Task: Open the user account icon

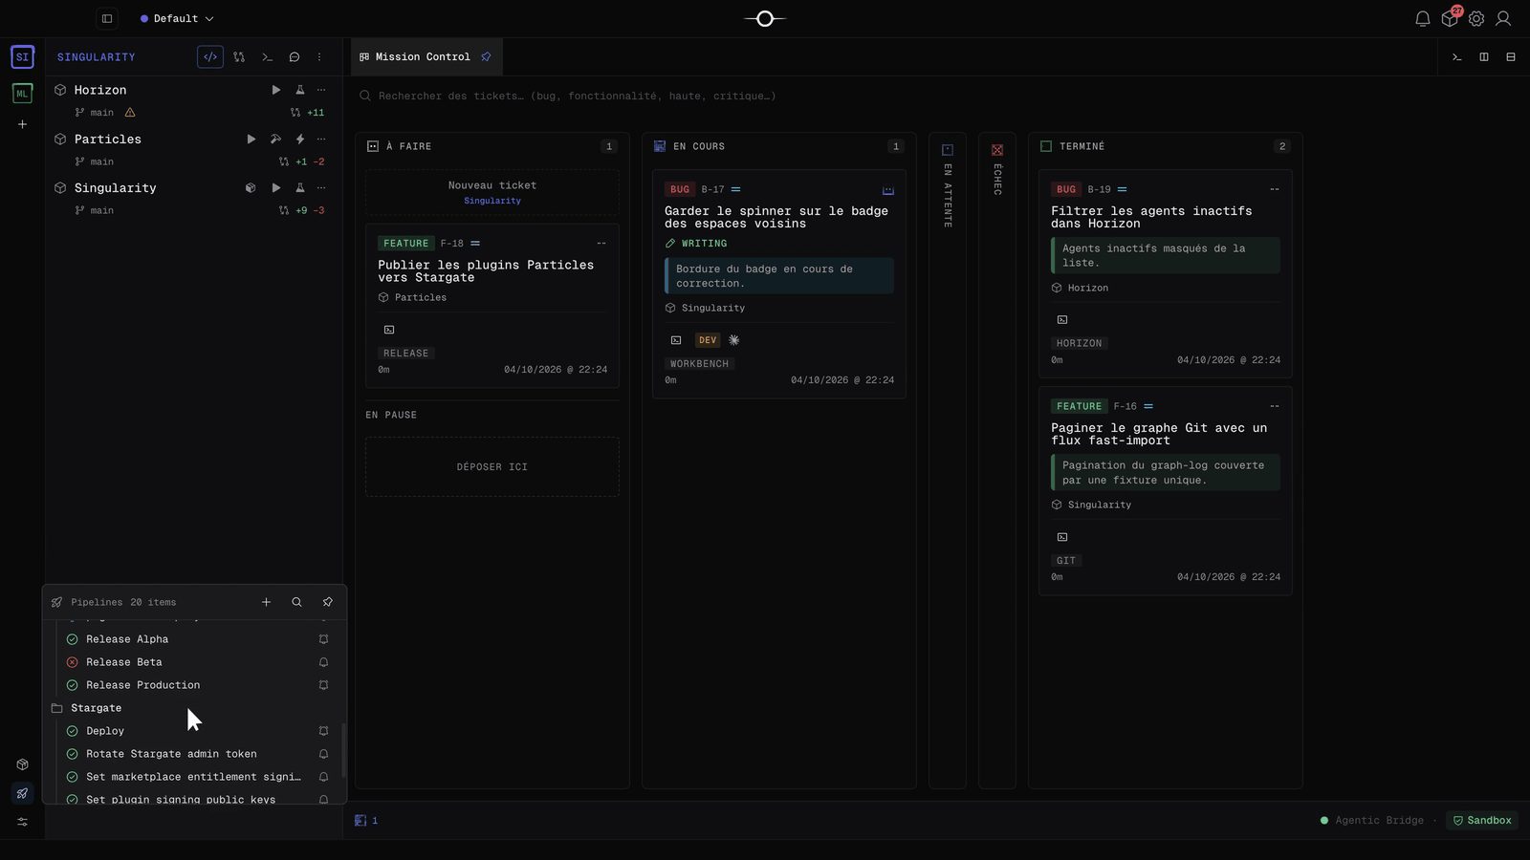Action: [1503, 19]
